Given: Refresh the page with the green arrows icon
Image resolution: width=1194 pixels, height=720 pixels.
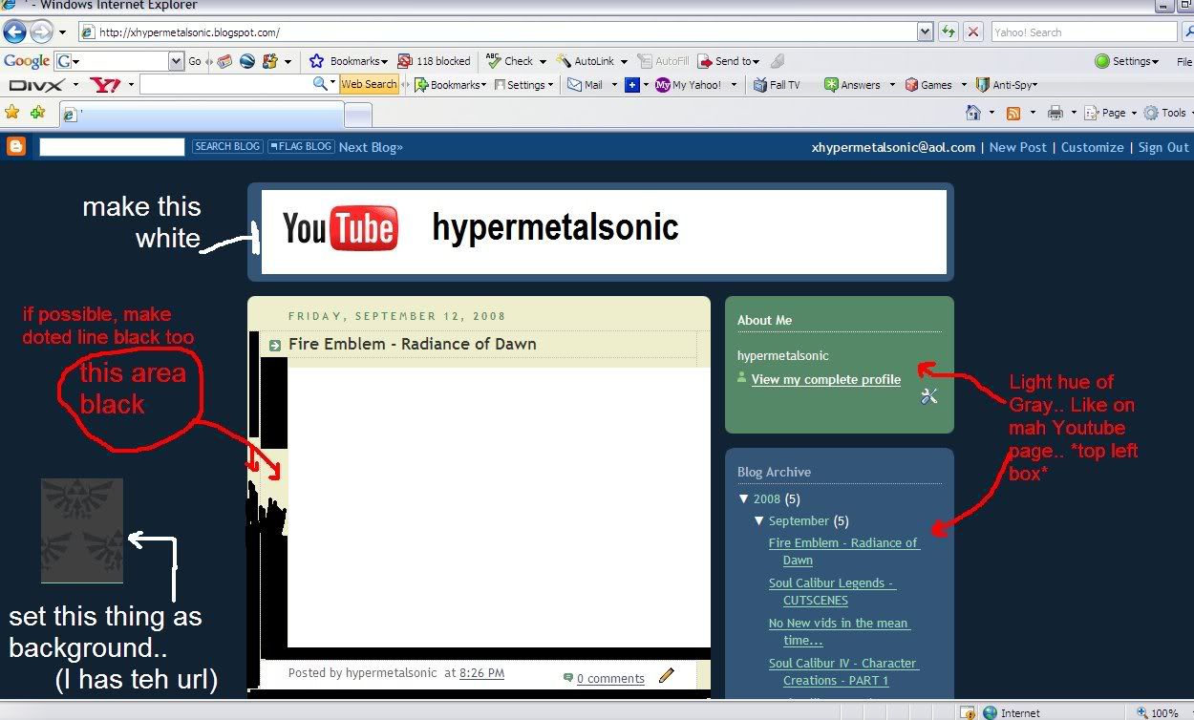Looking at the screenshot, I should click(x=948, y=32).
